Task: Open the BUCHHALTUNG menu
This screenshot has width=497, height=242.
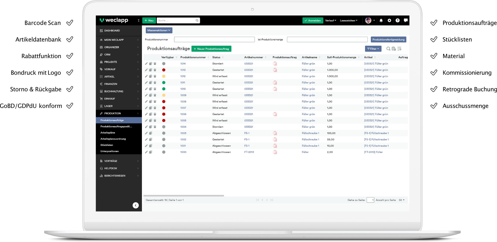Action: 119,91
